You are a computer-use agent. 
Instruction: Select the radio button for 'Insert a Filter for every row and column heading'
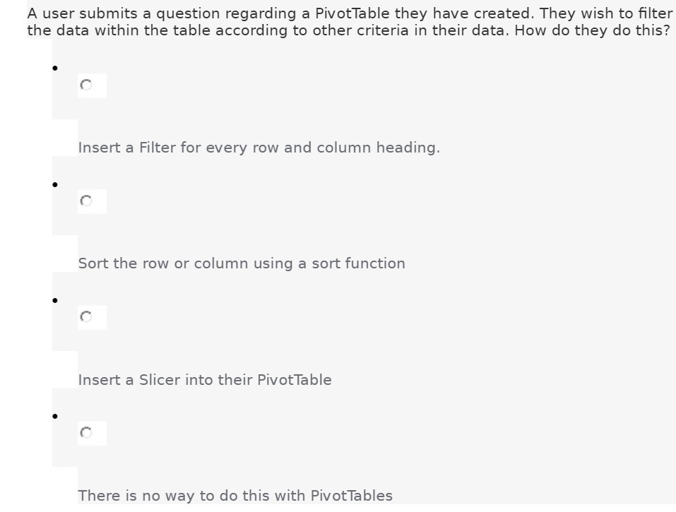point(87,85)
